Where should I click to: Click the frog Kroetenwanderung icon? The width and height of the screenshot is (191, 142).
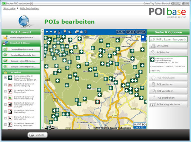click(x=10, y=98)
